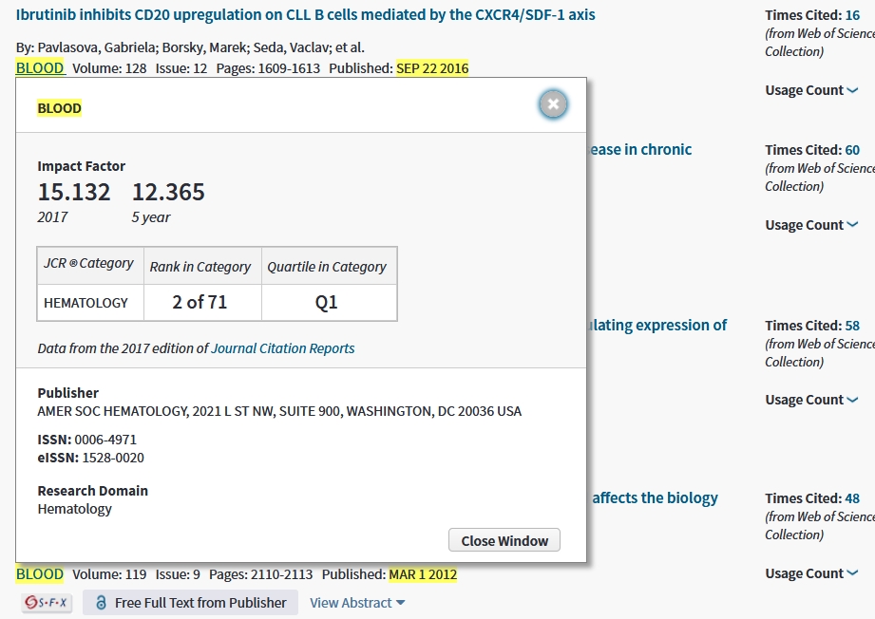Click the open-access lock icon on Free Full Text button

pos(101,602)
